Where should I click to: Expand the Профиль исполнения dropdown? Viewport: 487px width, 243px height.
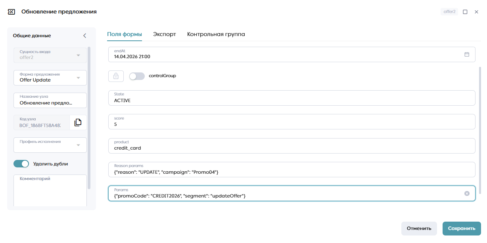point(50,145)
